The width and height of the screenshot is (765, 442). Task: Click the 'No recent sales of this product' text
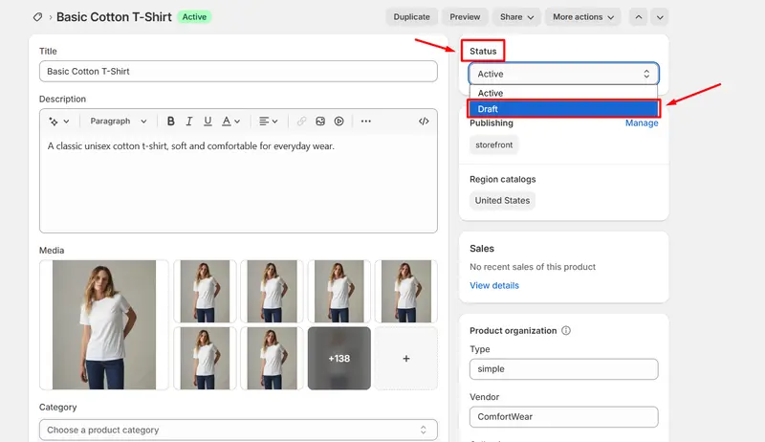coord(533,267)
